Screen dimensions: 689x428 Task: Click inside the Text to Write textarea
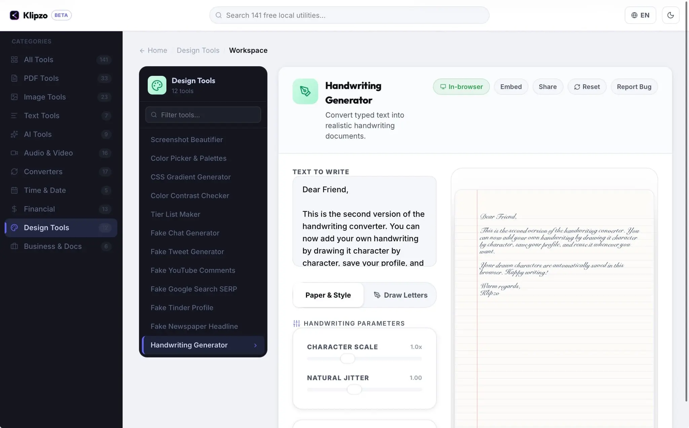click(x=364, y=221)
